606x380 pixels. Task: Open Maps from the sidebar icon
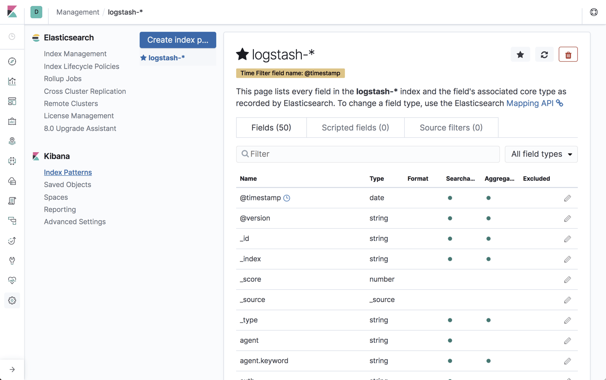tap(12, 141)
